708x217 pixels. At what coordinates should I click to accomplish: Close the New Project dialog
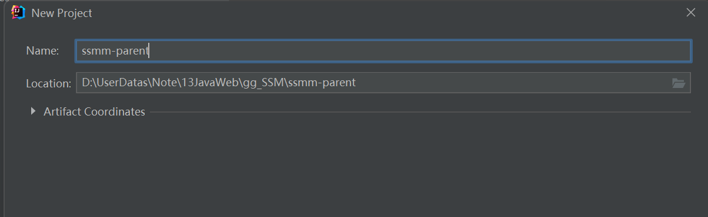691,12
